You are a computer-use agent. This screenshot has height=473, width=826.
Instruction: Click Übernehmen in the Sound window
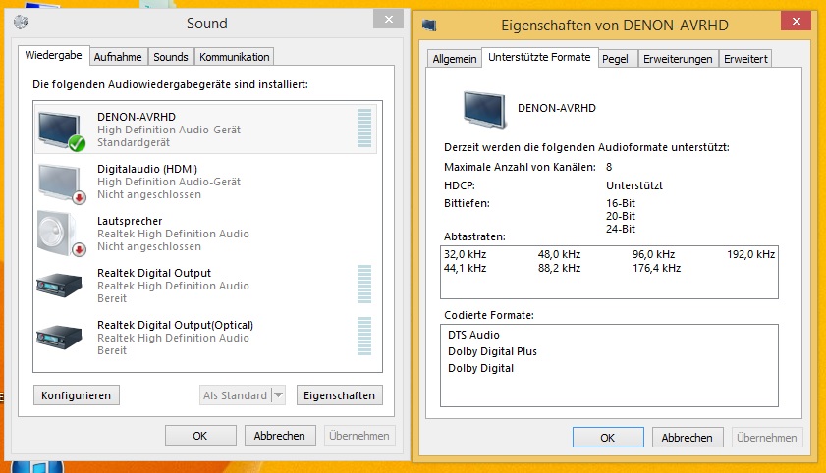tap(359, 436)
